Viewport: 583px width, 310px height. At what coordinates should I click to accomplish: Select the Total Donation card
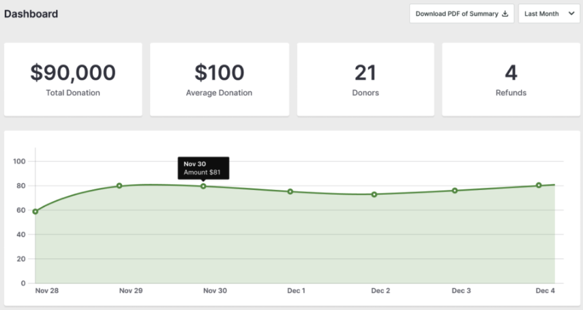pos(73,79)
